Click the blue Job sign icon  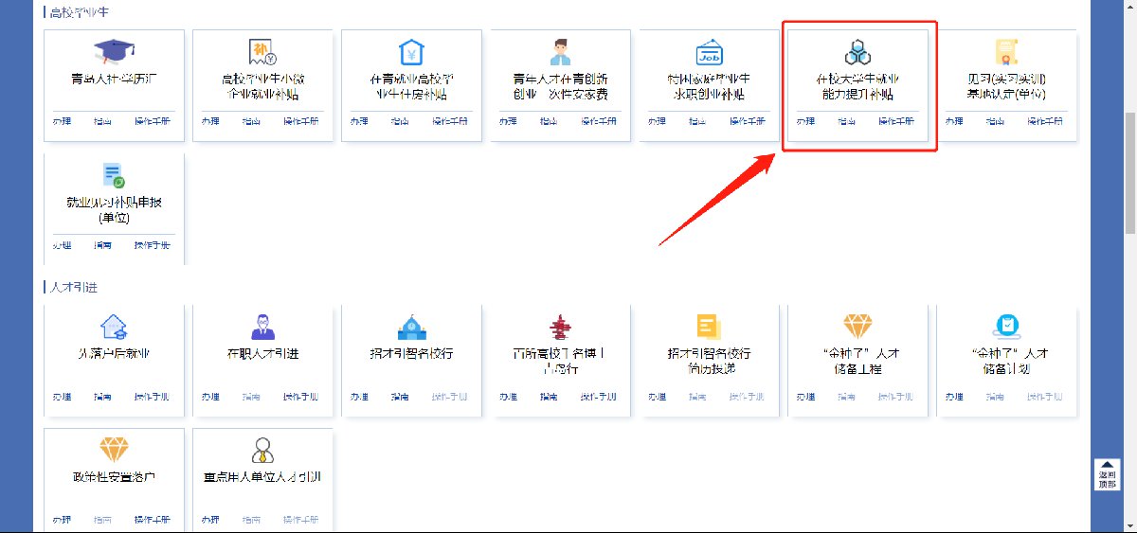[709, 51]
